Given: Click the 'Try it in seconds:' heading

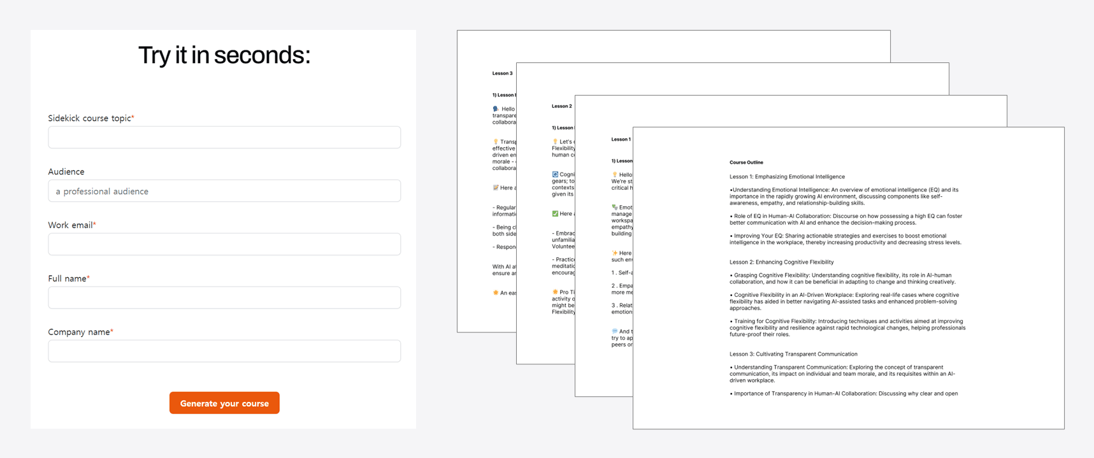Looking at the screenshot, I should 224,55.
